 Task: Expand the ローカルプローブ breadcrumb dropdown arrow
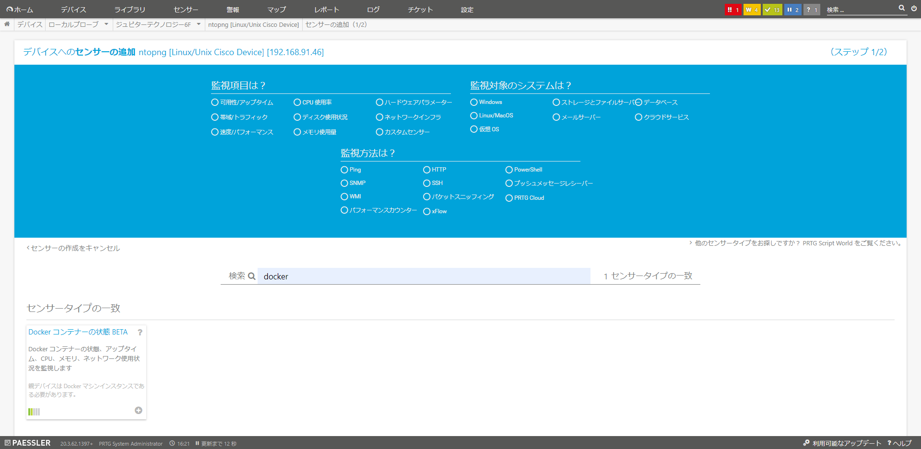106,24
